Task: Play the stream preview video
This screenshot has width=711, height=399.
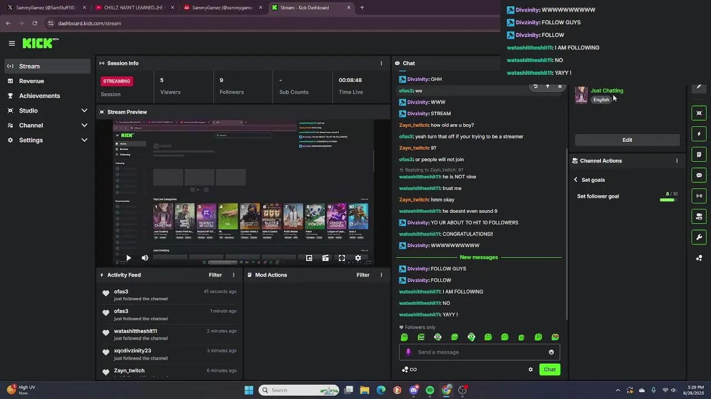Action: click(128, 258)
